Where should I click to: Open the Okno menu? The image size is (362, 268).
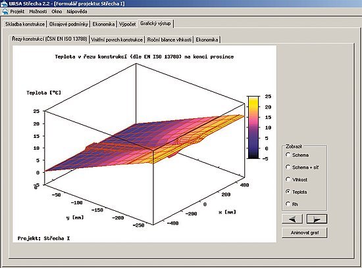pos(57,12)
